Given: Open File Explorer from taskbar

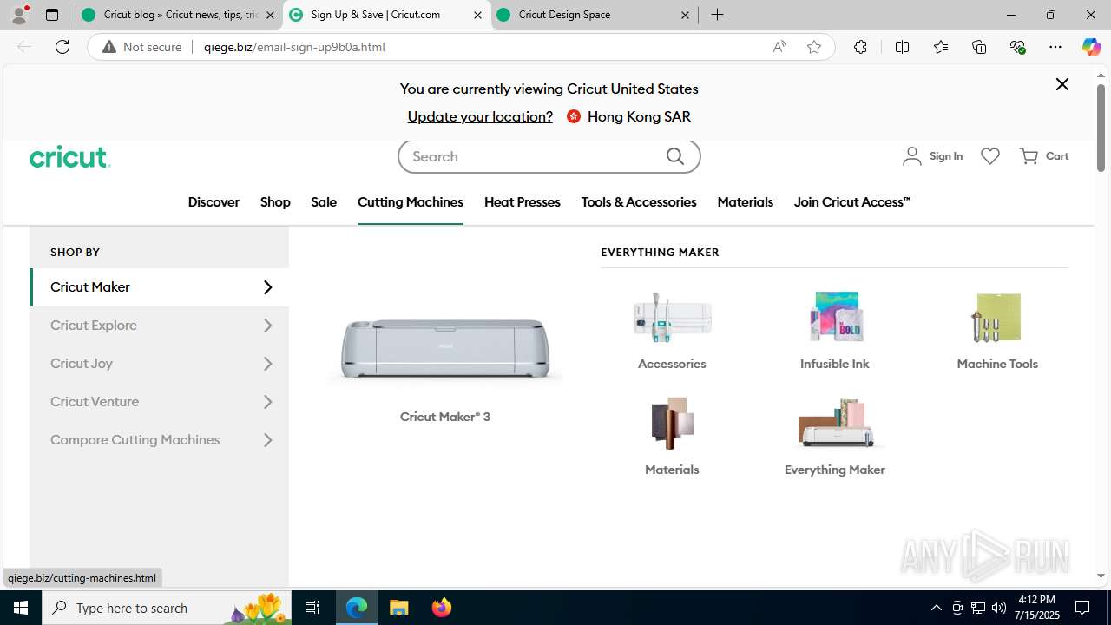Looking at the screenshot, I should click(398, 608).
